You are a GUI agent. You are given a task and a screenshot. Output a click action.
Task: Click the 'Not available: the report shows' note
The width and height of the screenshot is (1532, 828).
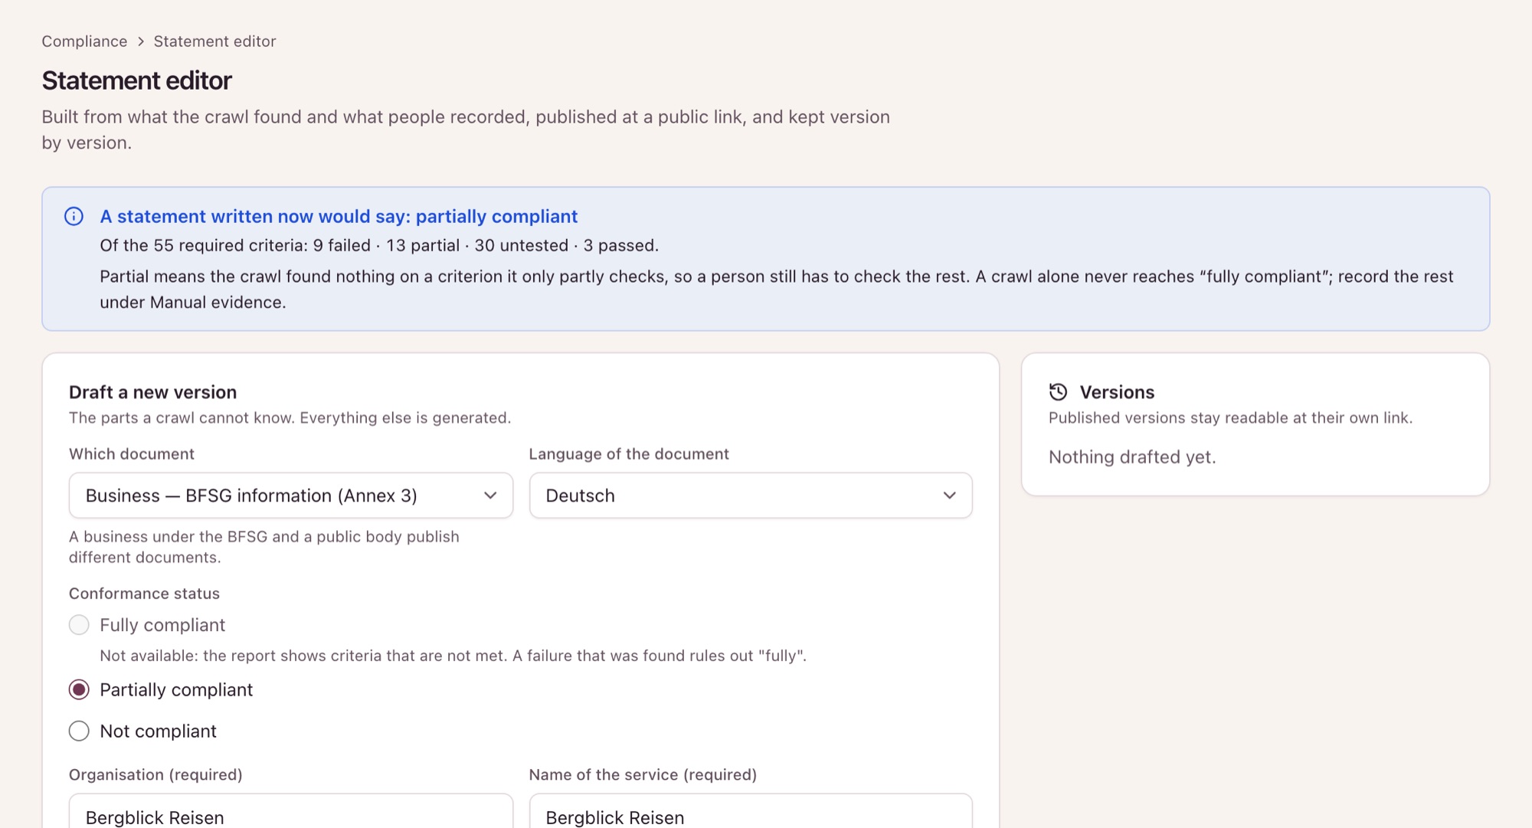pyautogui.click(x=453, y=656)
